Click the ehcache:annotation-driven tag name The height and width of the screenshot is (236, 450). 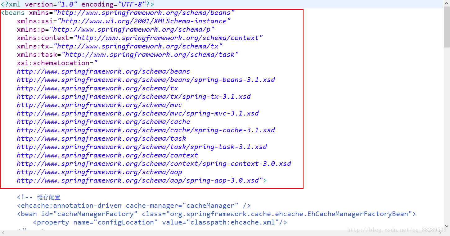71,206
